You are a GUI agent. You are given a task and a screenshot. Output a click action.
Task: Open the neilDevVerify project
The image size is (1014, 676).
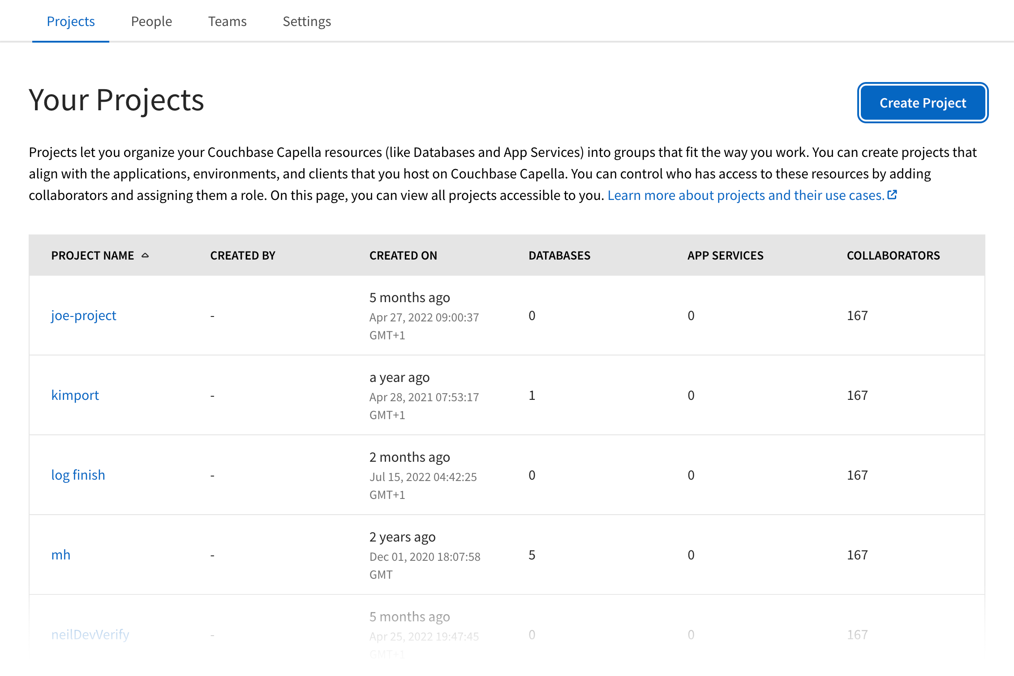tap(90, 634)
